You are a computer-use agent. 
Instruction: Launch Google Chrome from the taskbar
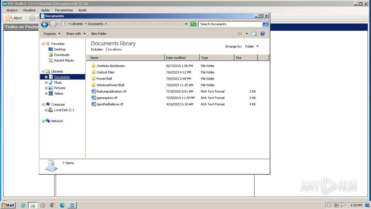pos(52,205)
